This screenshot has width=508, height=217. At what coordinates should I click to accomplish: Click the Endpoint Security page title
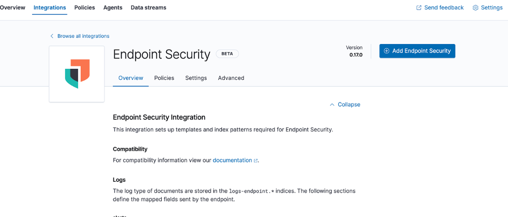pos(161,54)
